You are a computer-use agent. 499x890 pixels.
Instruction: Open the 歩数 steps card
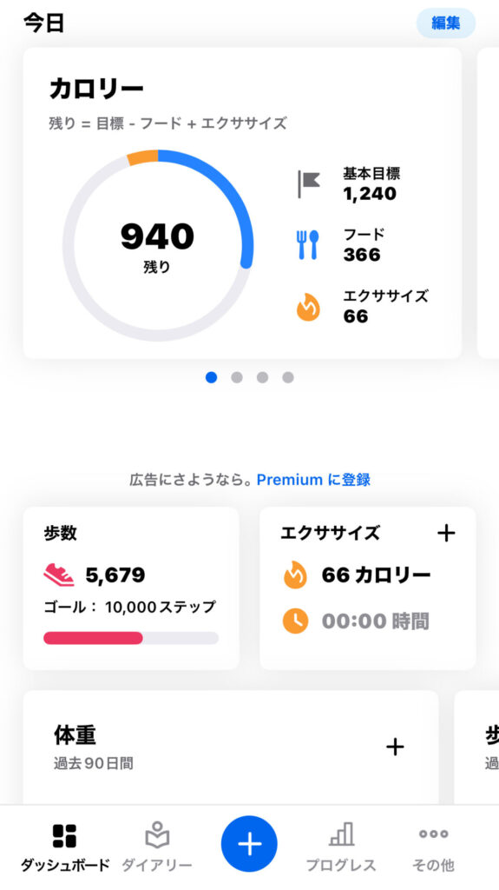tap(131, 588)
